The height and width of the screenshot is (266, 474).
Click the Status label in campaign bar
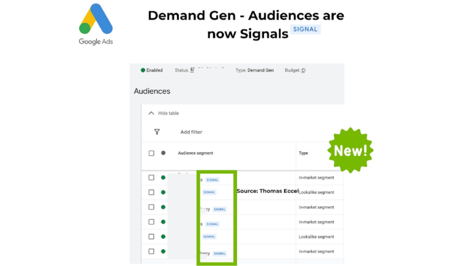pos(181,70)
